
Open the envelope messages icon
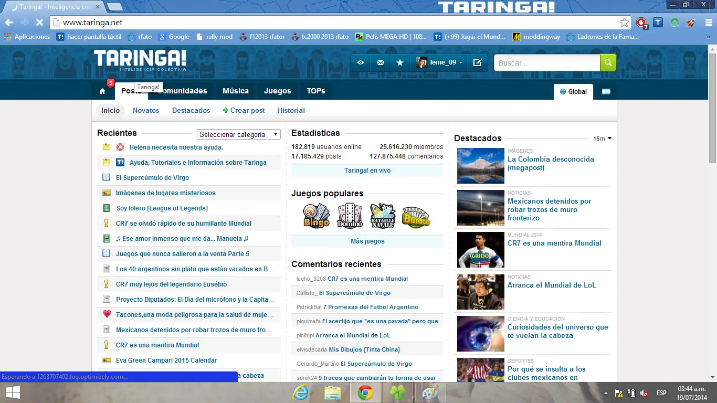pyautogui.click(x=381, y=62)
